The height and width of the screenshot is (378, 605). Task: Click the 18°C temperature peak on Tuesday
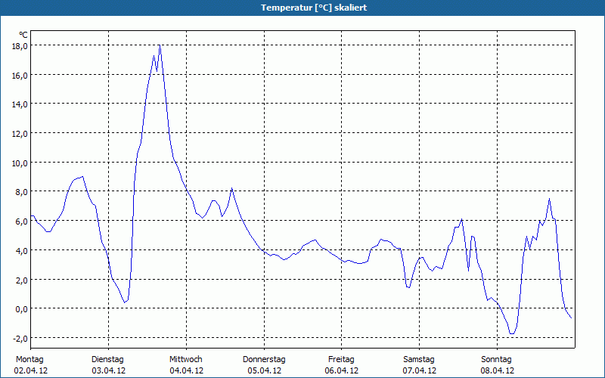[x=160, y=45]
